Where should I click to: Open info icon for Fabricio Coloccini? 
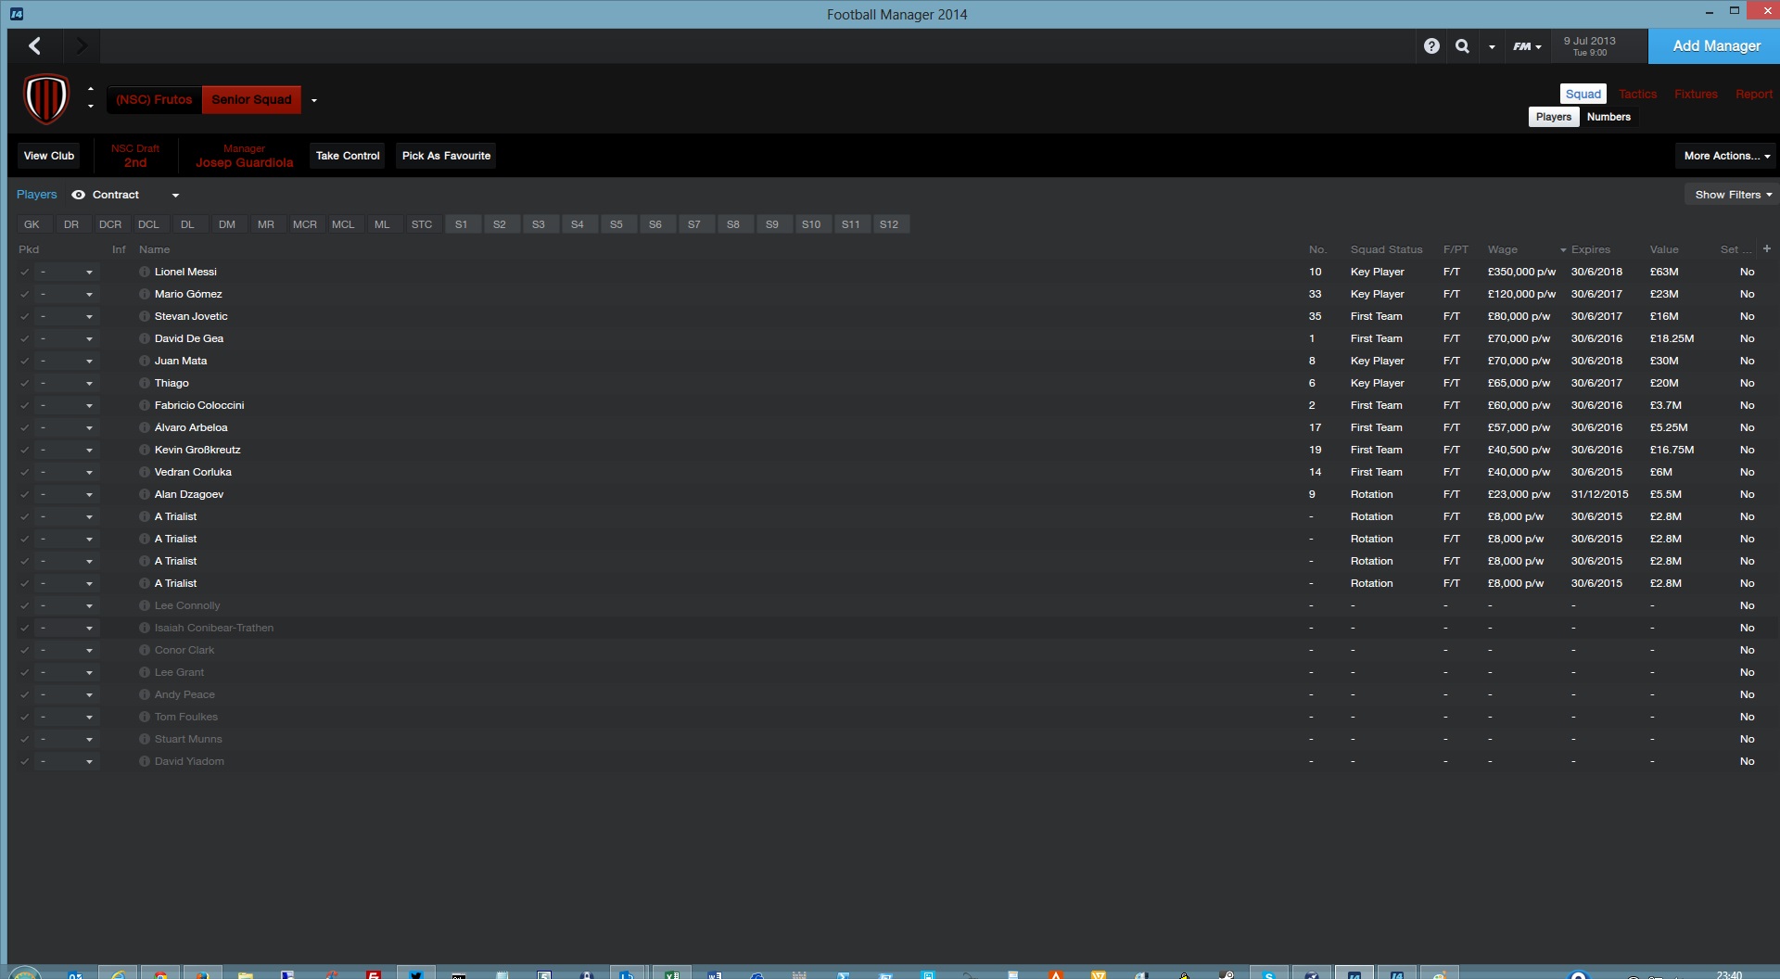tap(145, 405)
